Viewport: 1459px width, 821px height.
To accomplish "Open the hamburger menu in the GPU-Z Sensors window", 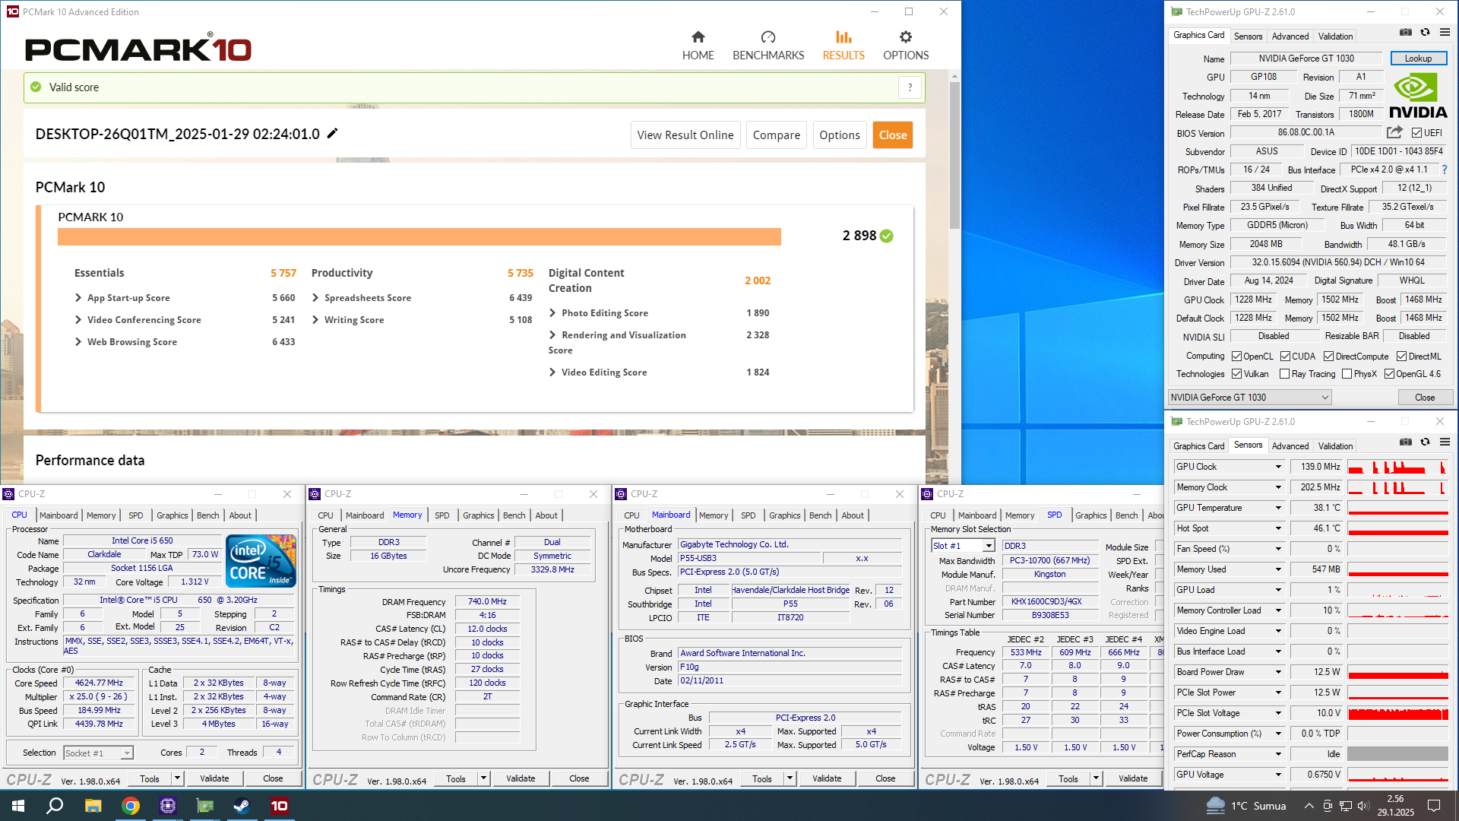I will tap(1445, 442).
